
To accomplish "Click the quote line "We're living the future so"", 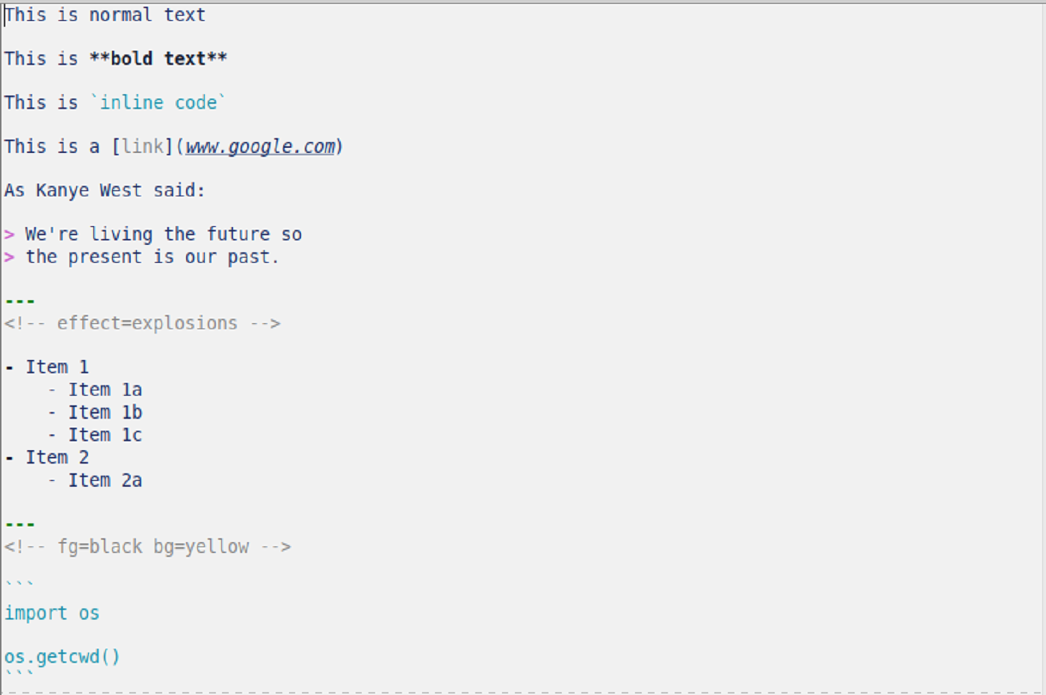I will tap(163, 234).
